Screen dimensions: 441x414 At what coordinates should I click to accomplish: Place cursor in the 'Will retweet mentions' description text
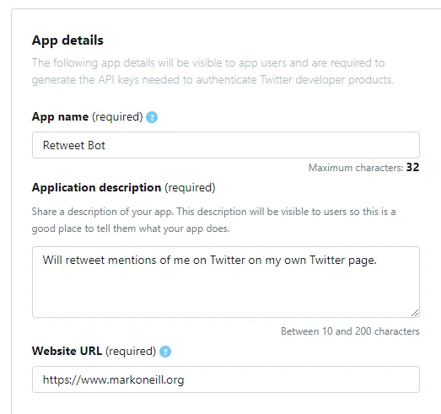209,261
